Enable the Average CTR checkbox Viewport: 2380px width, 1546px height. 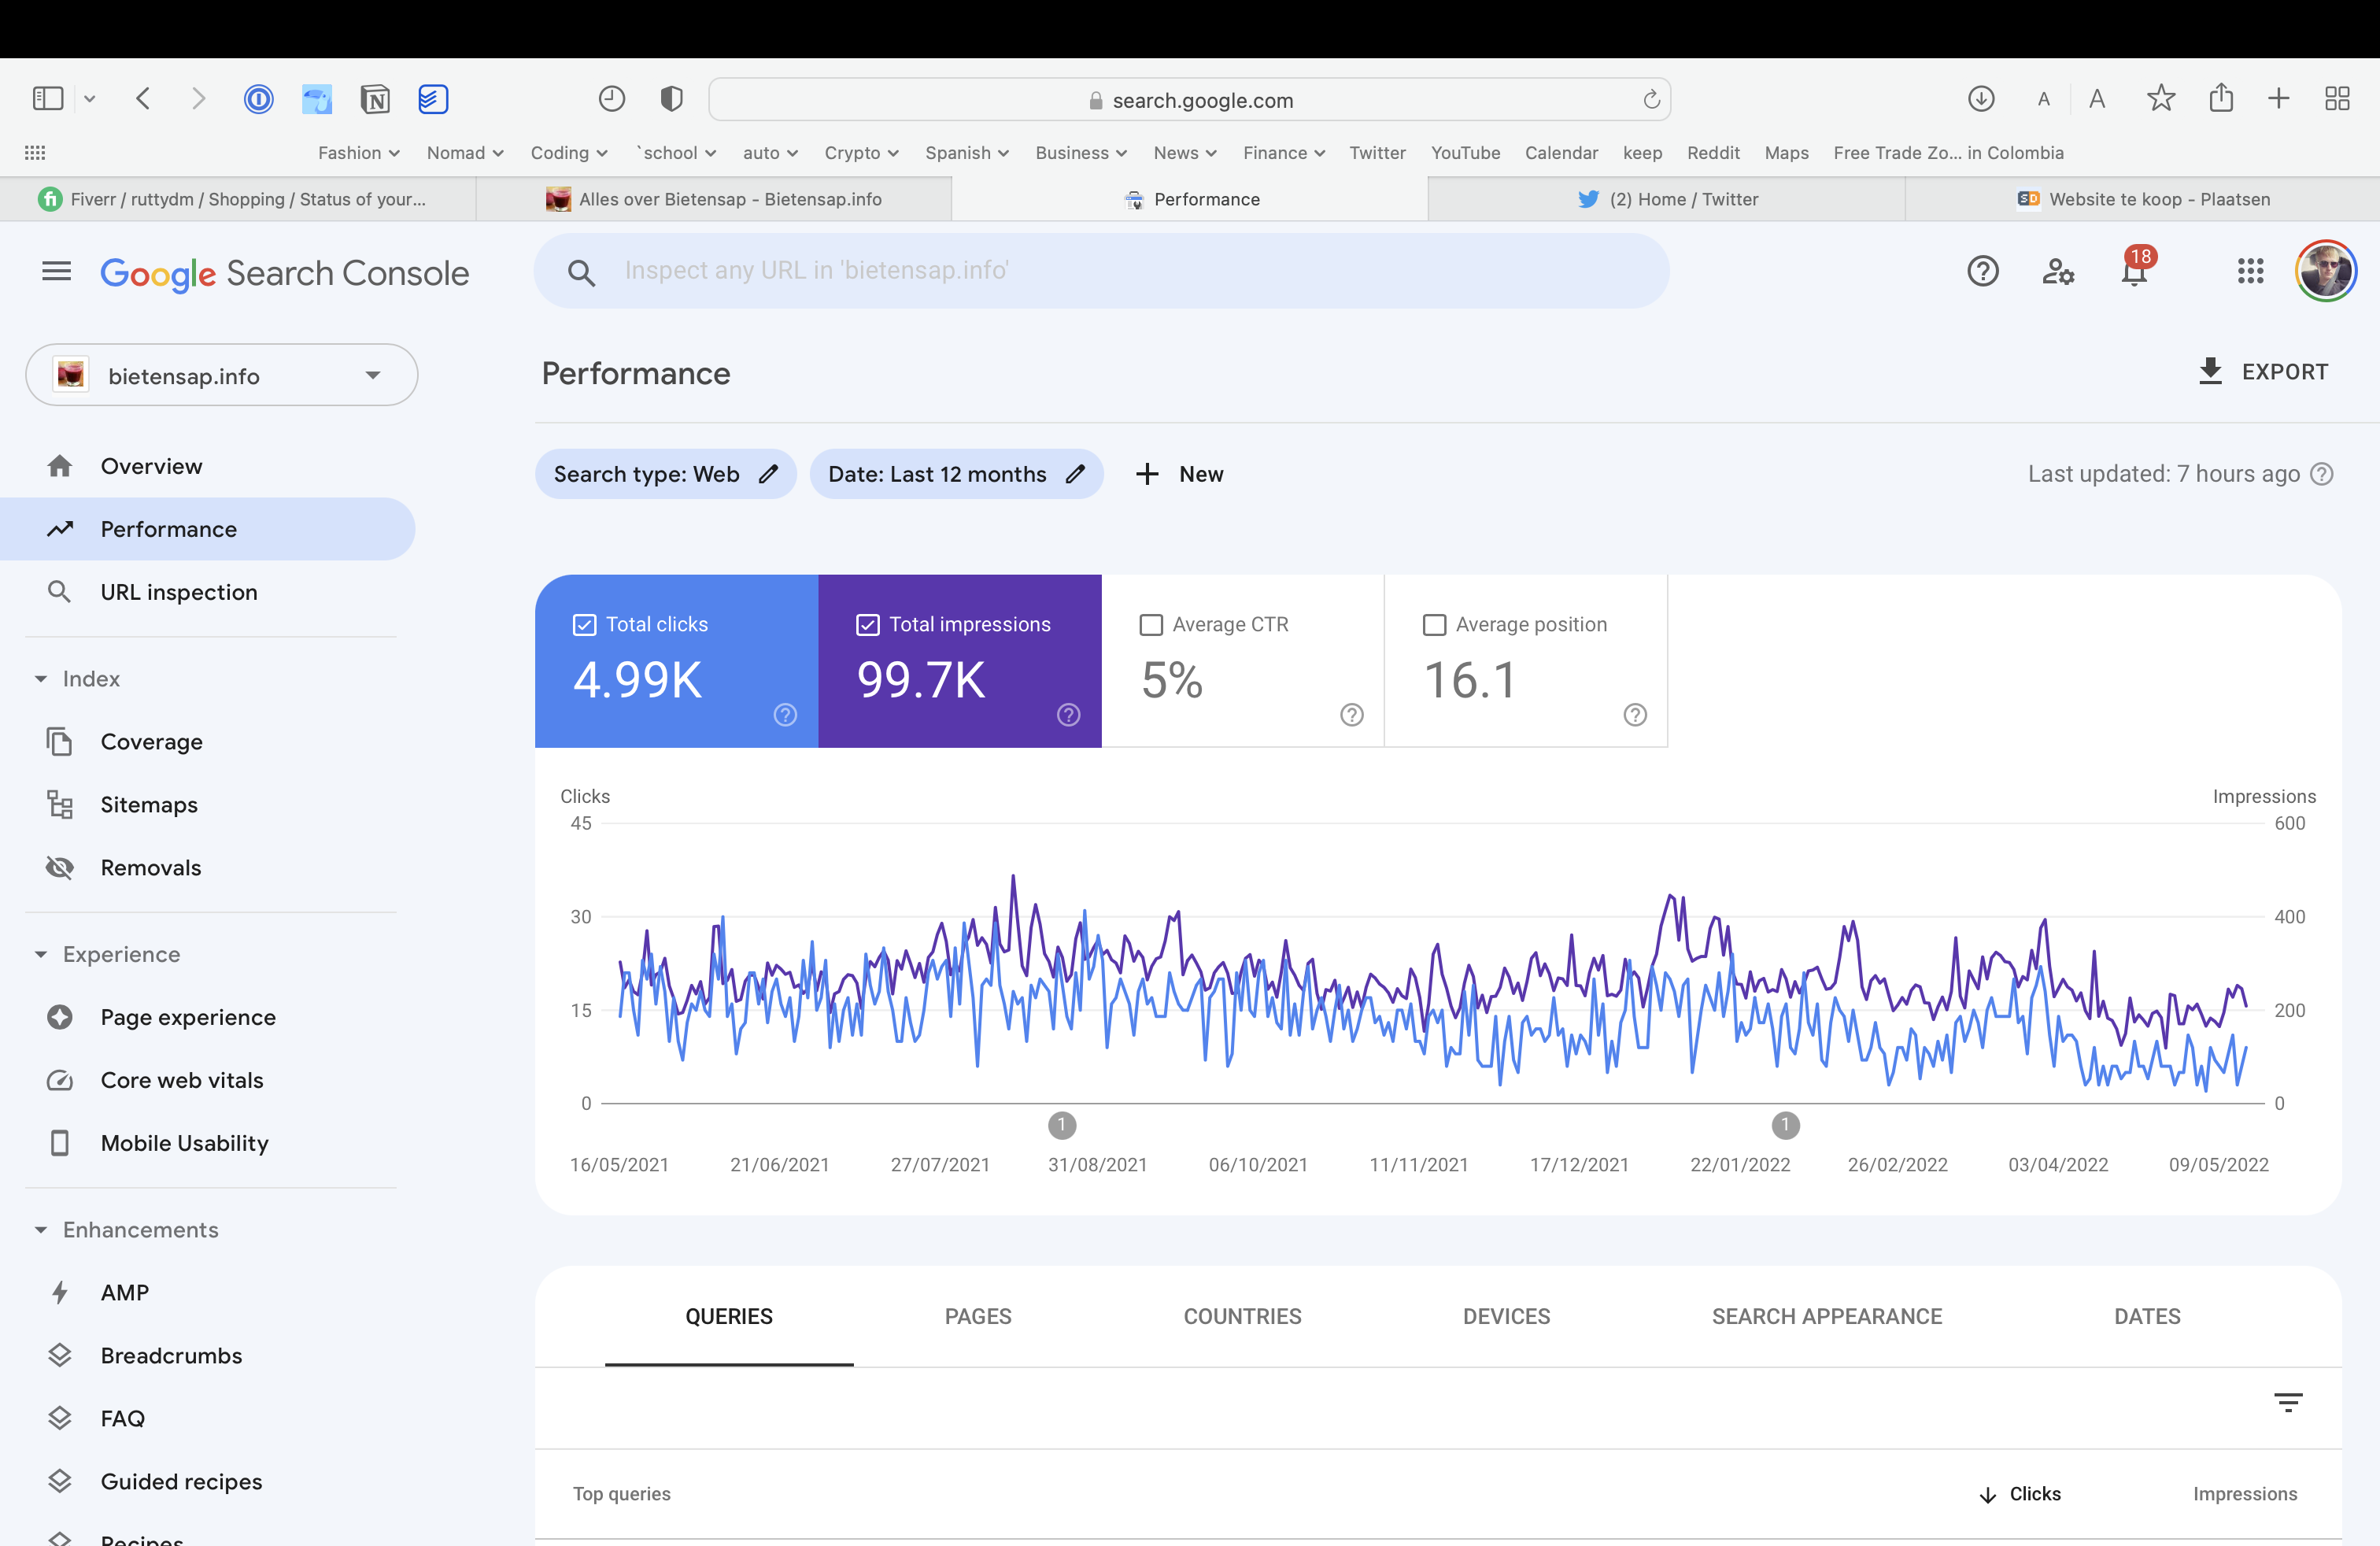(1151, 625)
